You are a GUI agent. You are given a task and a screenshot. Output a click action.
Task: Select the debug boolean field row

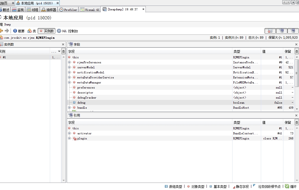181,103
